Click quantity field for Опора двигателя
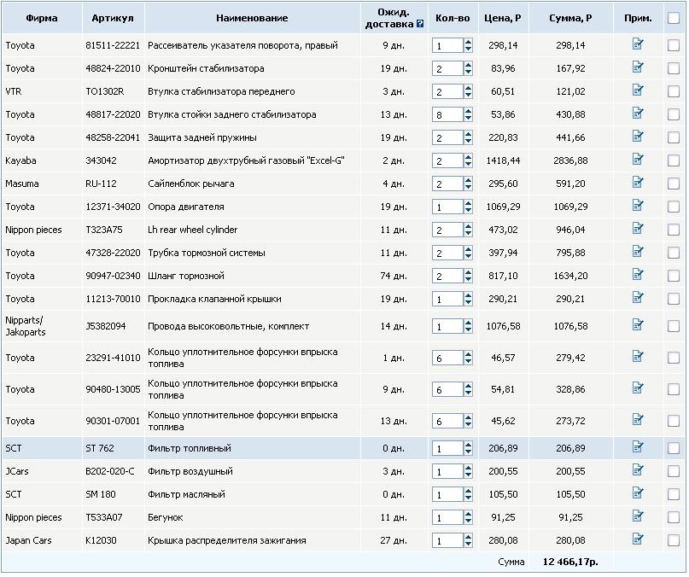 tap(447, 207)
